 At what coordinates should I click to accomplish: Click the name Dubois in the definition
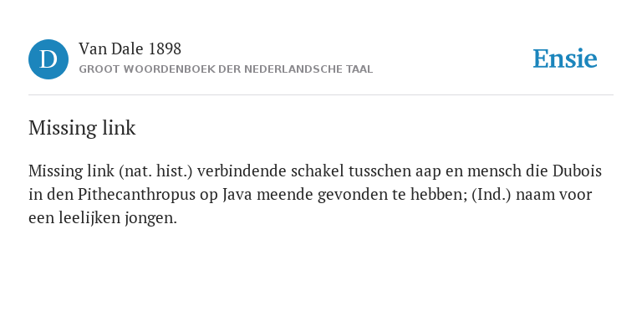point(577,171)
